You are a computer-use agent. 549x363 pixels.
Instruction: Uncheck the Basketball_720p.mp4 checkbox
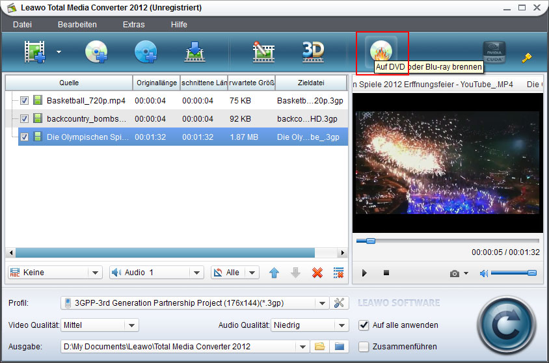(24, 100)
